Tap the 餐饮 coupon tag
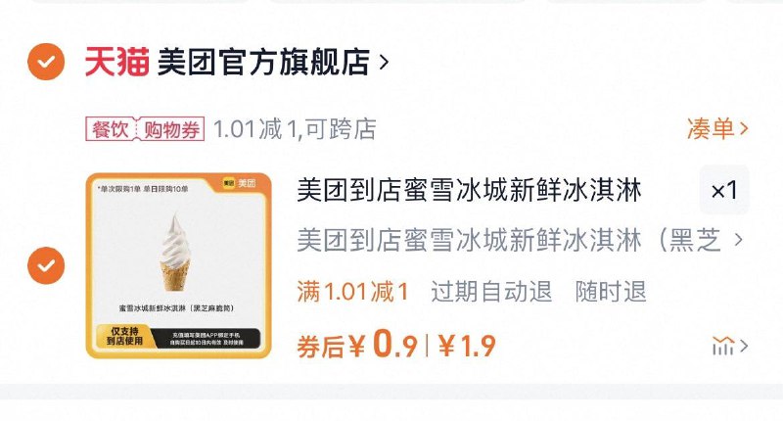783x421 pixels. point(110,129)
